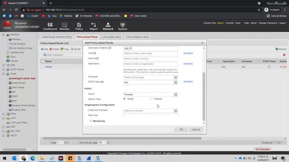The height and width of the screenshot is (162, 289).
Task: Click Logout in the header
Action: coord(282,23)
